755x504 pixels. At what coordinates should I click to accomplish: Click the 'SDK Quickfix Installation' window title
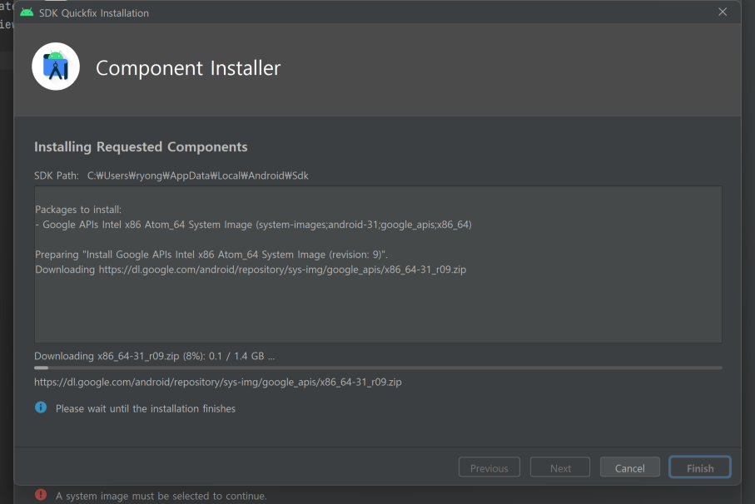(94, 13)
